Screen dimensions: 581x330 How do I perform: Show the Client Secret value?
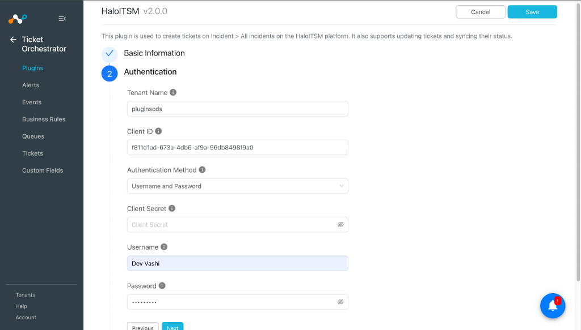[340, 225]
